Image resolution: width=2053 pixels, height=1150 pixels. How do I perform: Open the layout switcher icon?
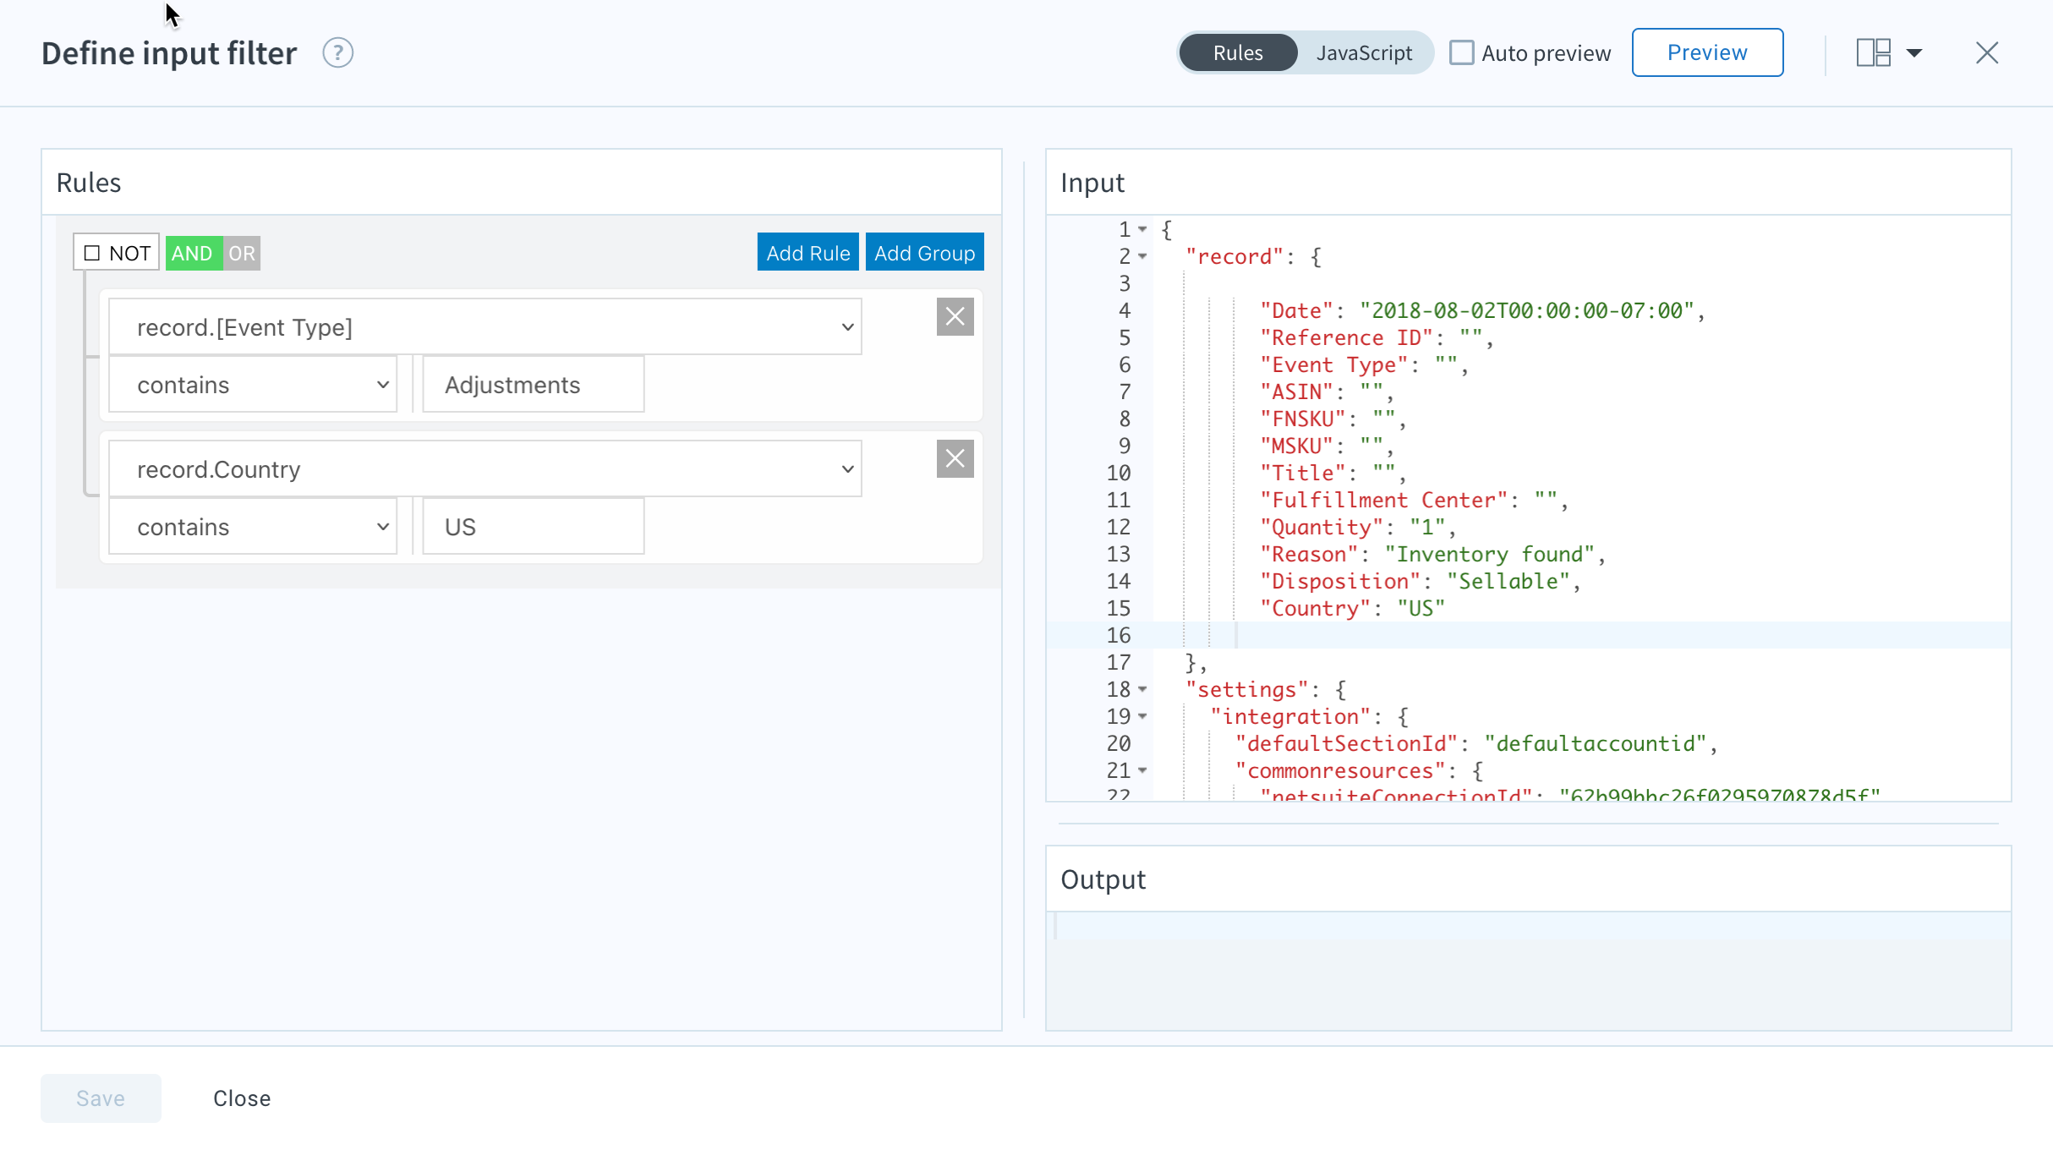(1873, 53)
